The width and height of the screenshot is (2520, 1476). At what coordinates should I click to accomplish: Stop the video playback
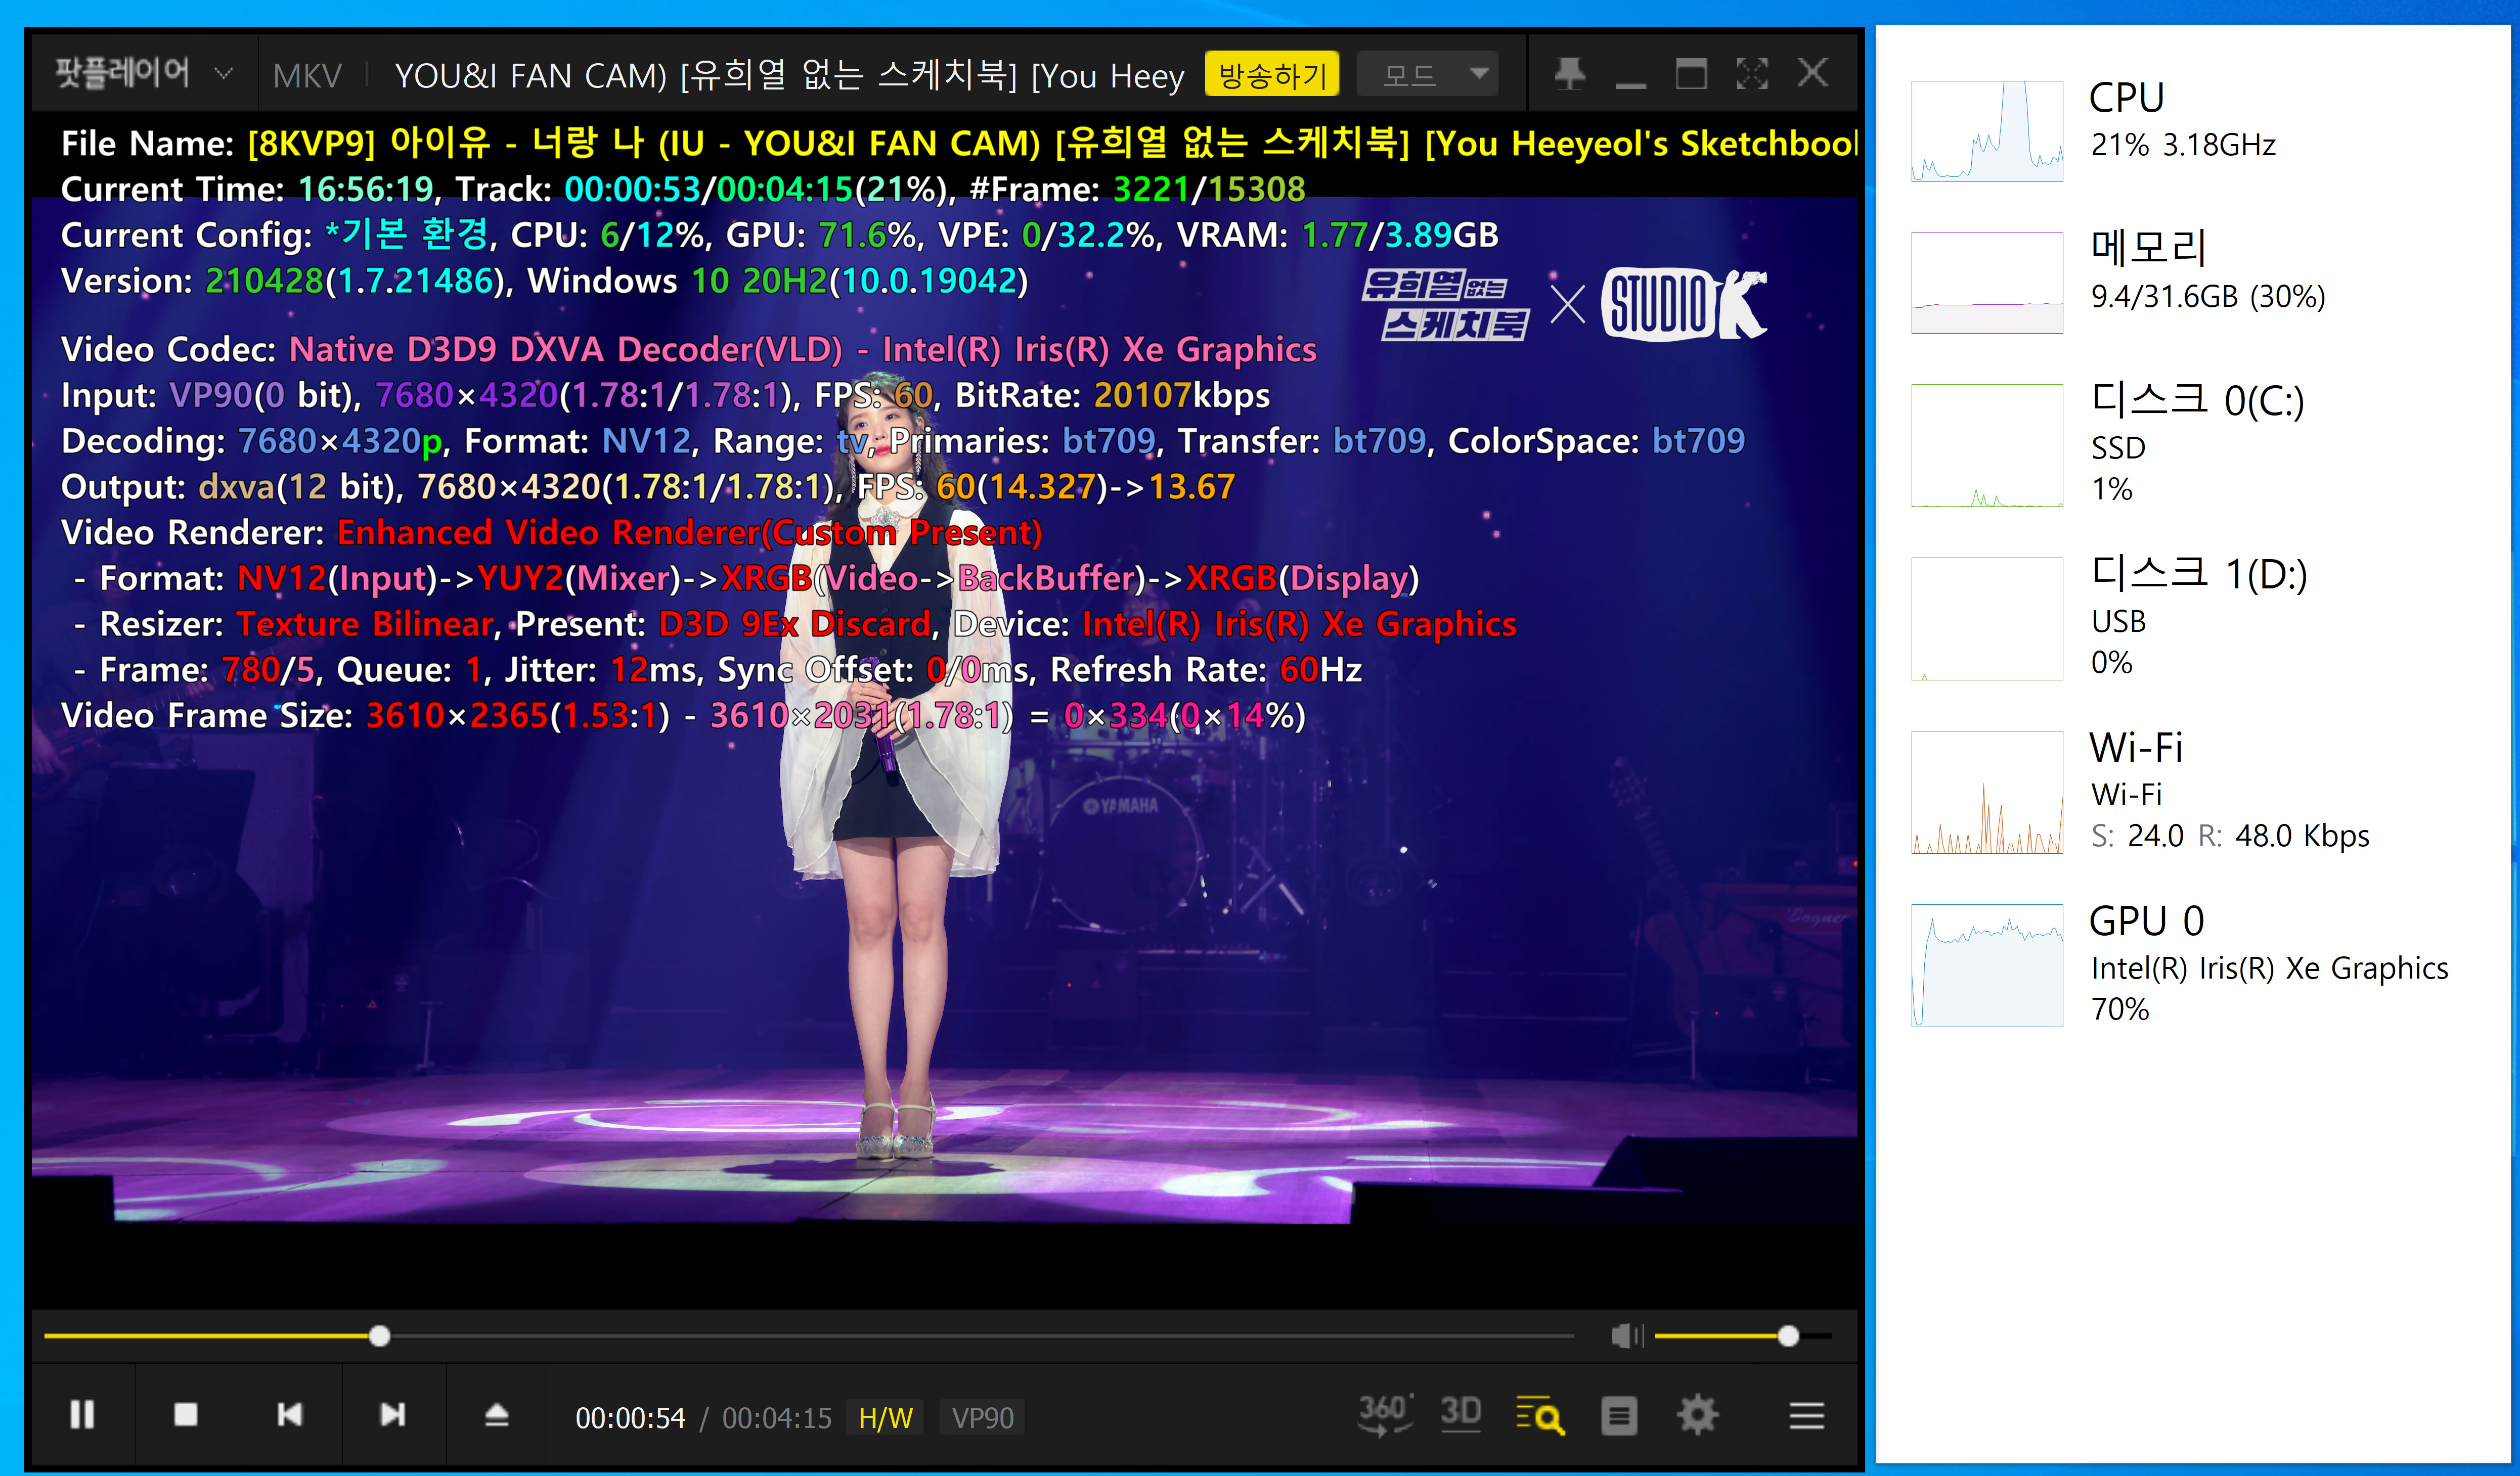186,1415
